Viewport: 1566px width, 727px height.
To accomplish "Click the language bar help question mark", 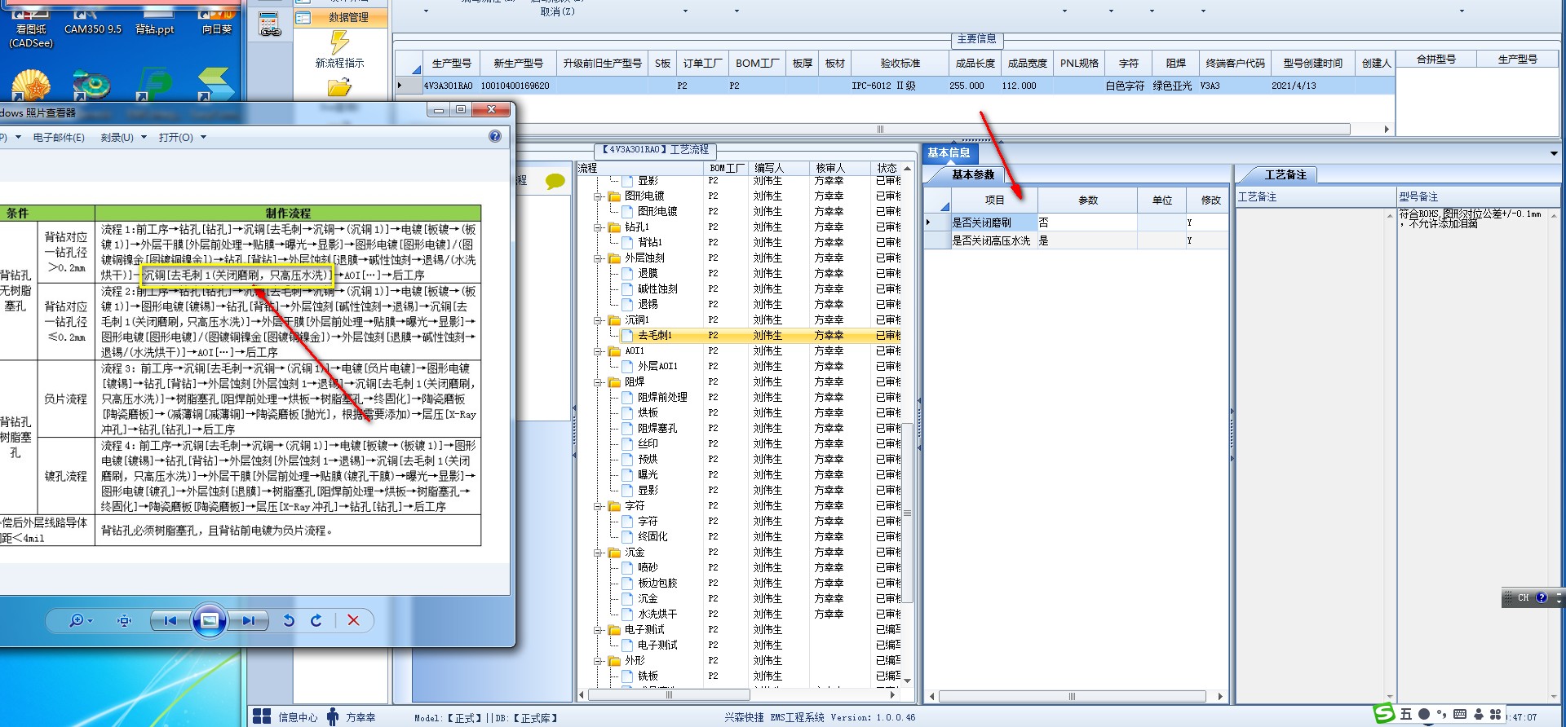I will point(1541,597).
